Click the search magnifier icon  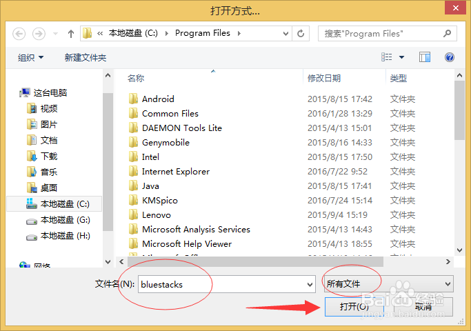point(448,33)
